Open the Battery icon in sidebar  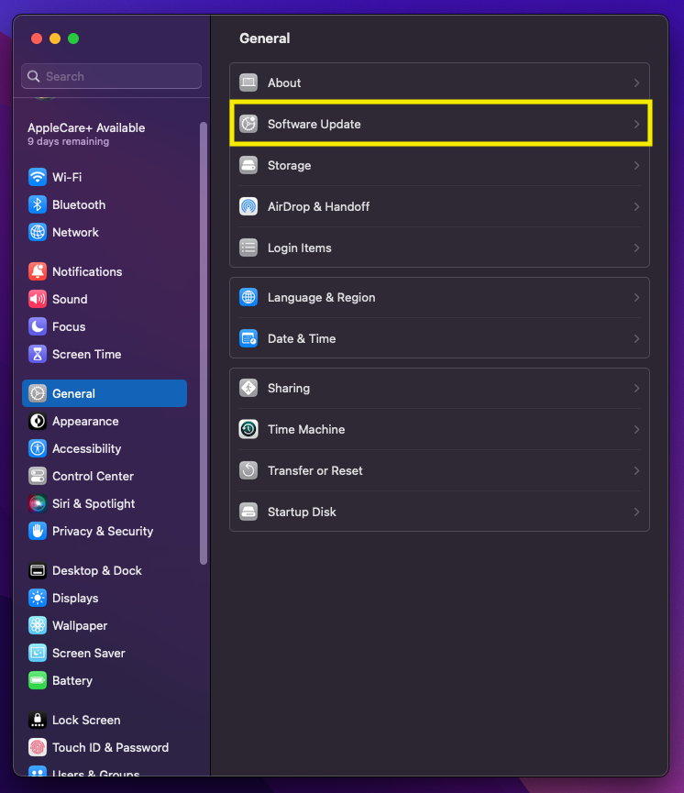(38, 681)
